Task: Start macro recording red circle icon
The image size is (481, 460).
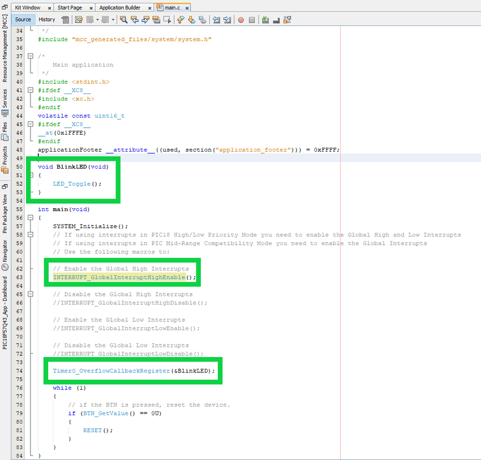Action: click(241, 20)
